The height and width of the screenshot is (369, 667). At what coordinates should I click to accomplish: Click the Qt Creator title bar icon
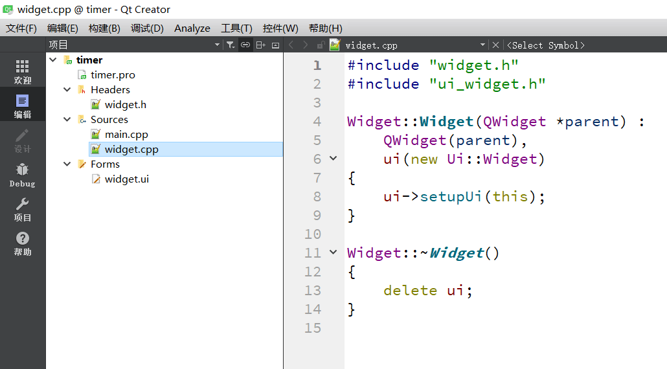[8, 9]
